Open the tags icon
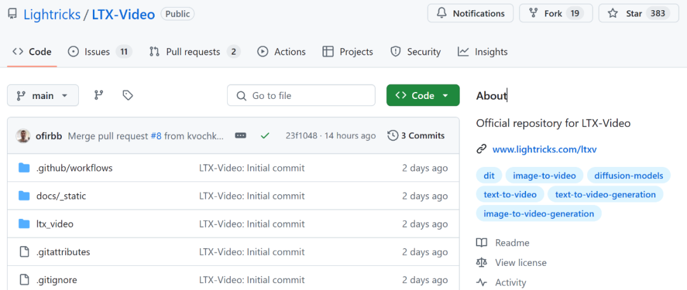Screen dimensions: 687x290 pyautogui.click(x=128, y=95)
